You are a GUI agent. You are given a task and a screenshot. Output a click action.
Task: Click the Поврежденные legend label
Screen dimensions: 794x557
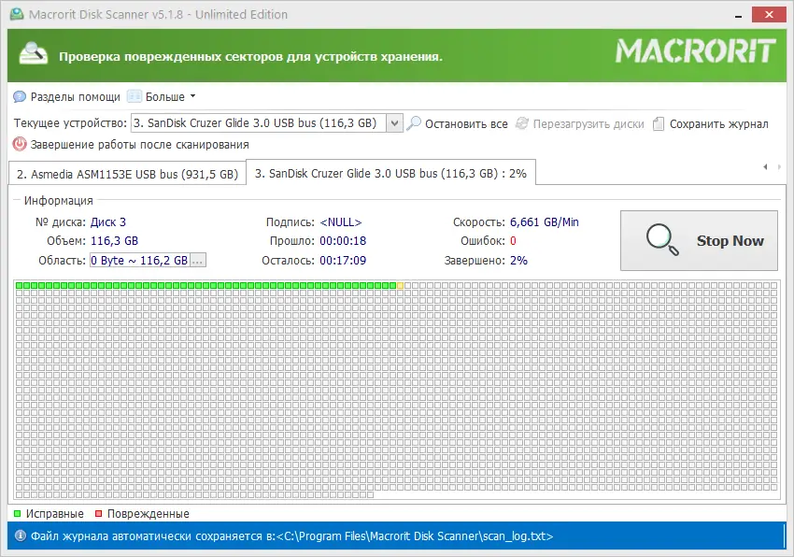pos(148,513)
